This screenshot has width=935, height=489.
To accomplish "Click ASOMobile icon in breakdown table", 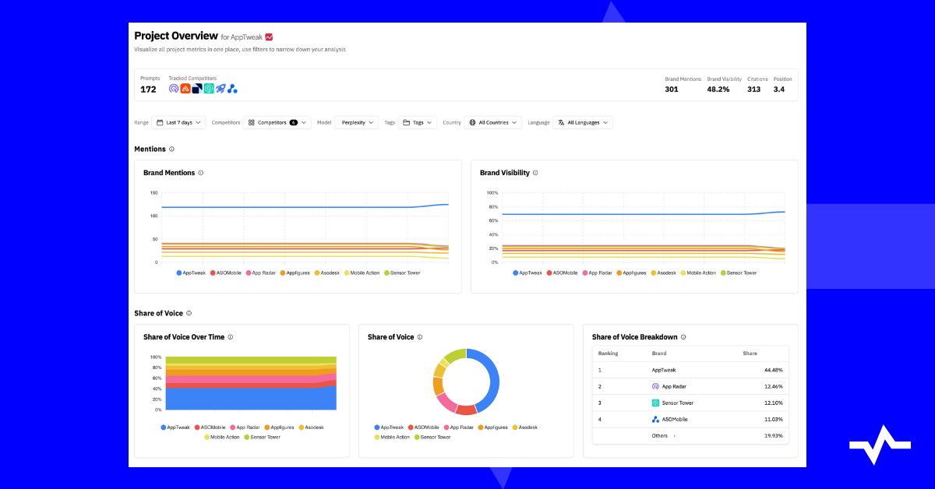I will pyautogui.click(x=655, y=419).
